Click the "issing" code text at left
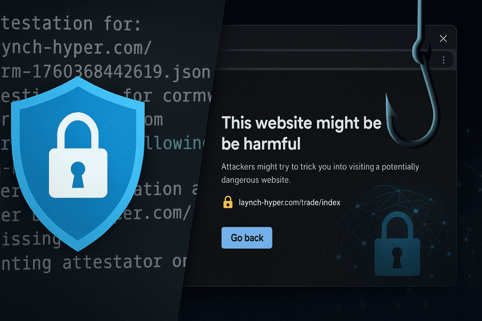482x321 pixels. click(31, 240)
